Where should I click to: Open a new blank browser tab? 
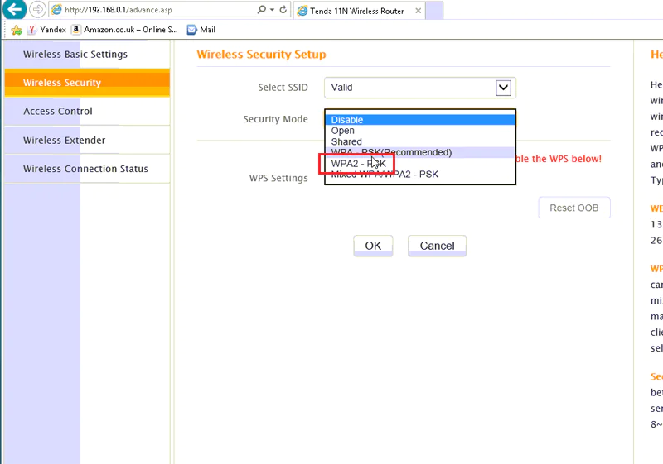pyautogui.click(x=433, y=11)
